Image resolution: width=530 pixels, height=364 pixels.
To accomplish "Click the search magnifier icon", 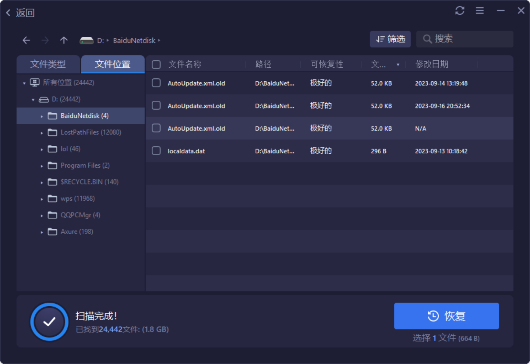I will 427,39.
